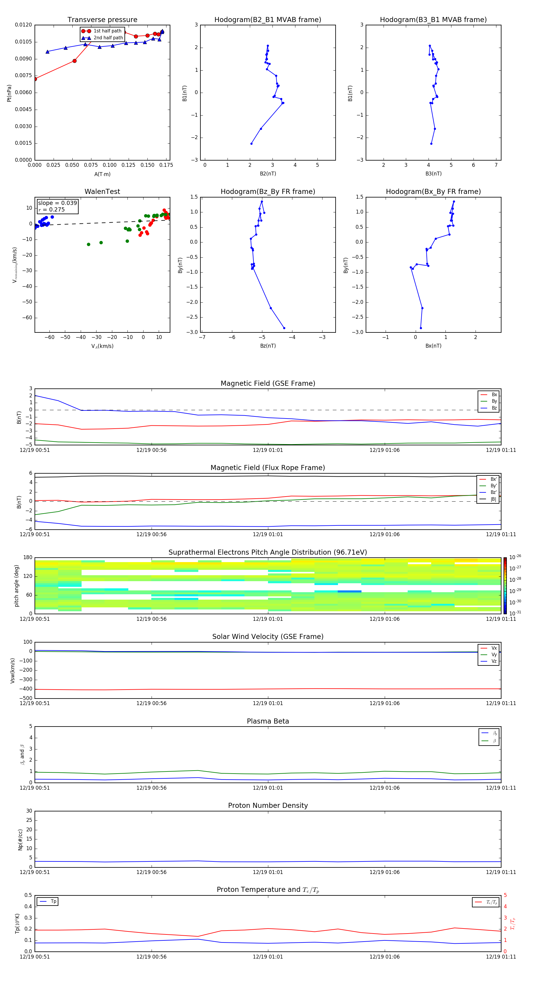This screenshot has height=983, width=536.
Task: Click the 'r = 0.275' annotation
Action: [52, 209]
